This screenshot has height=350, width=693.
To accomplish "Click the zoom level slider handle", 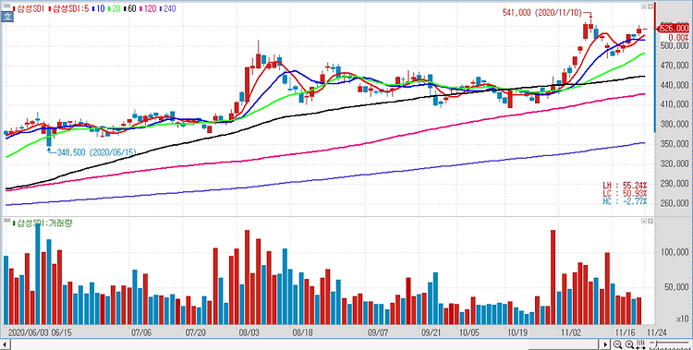I will 656,344.
